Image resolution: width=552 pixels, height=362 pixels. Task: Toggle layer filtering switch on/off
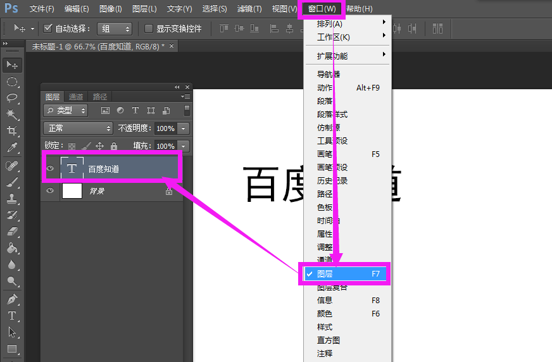[x=187, y=111]
